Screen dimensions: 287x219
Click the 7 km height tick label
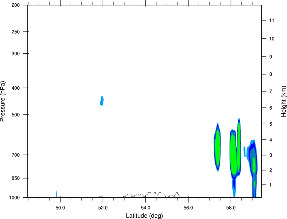pyautogui.click(x=271, y=91)
